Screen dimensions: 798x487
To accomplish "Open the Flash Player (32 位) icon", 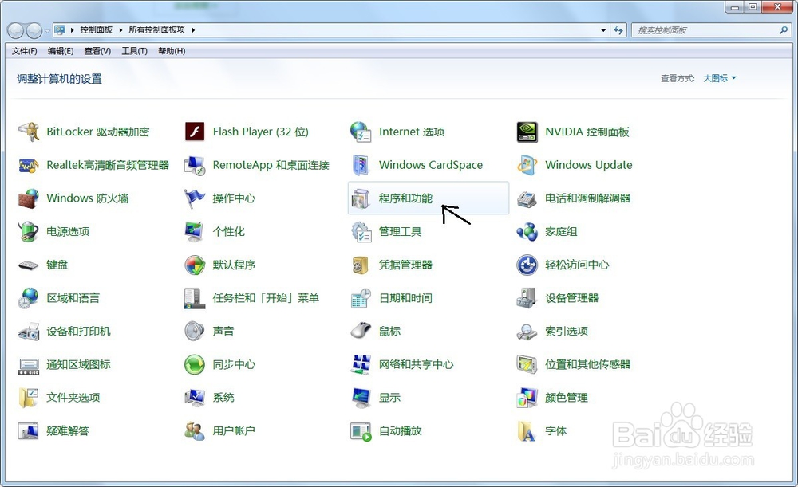I will (x=195, y=132).
